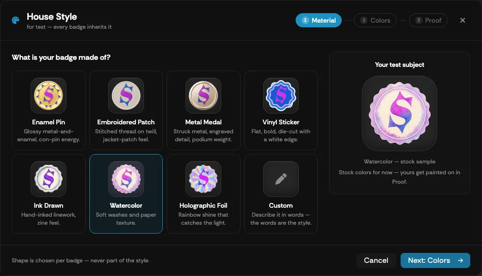This screenshot has height=276, width=482.
Task: Select the Metal Medal card description text
Action: 203,135
